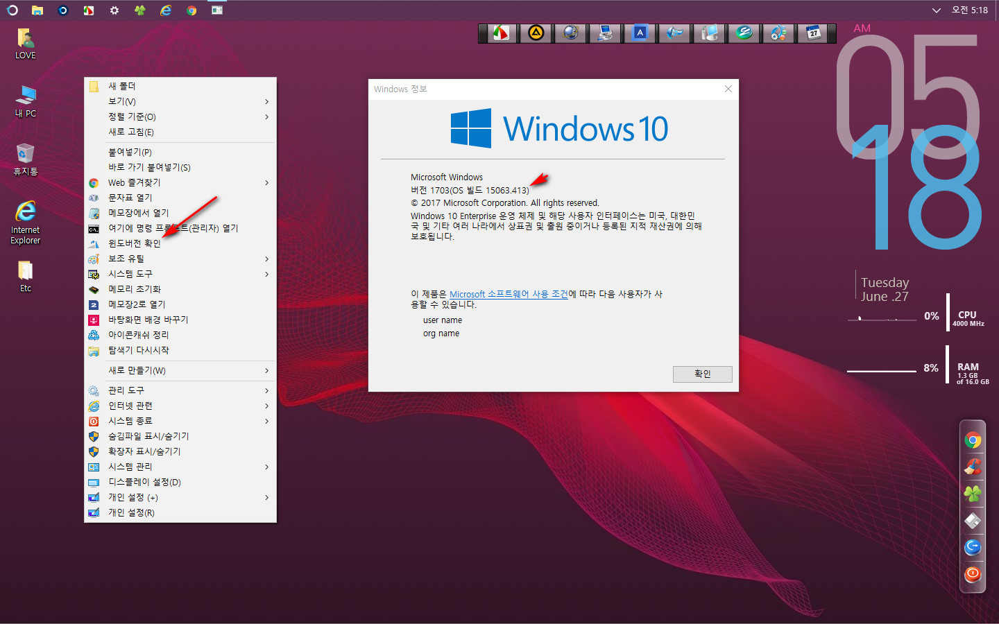Viewport: 999px width, 624px height.
Task: Choose 바탕화면 배경 바꾸기 from context menu
Action: click(180, 320)
